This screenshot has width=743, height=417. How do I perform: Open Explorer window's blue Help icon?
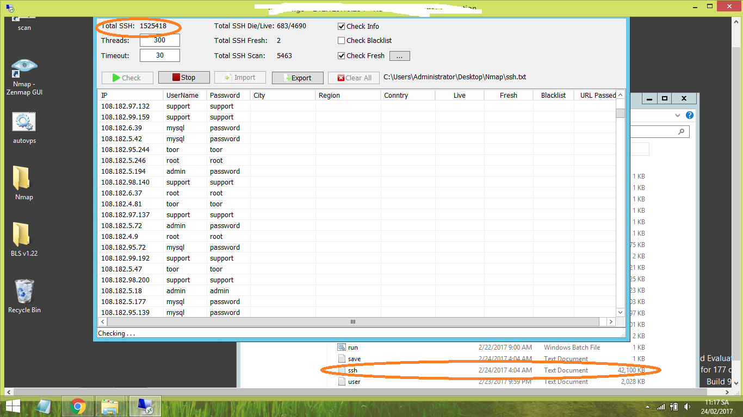pyautogui.click(x=690, y=115)
